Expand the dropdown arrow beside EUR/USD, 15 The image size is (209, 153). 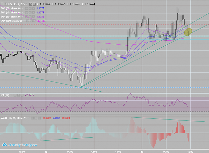pyautogui.click(x=26, y=4)
